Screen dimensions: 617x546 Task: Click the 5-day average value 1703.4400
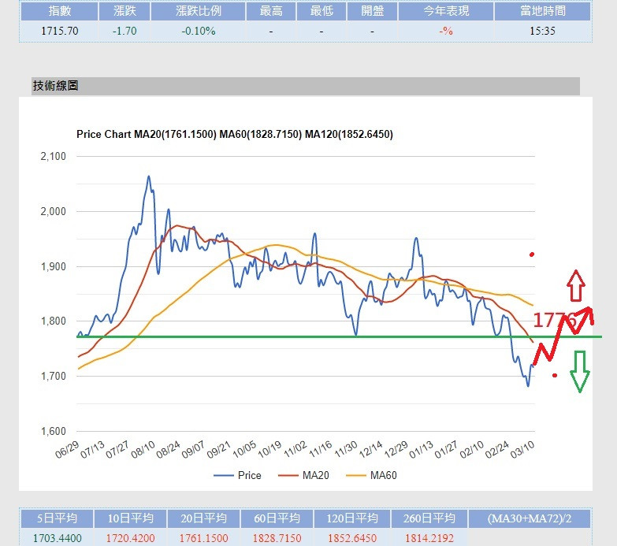(x=57, y=538)
